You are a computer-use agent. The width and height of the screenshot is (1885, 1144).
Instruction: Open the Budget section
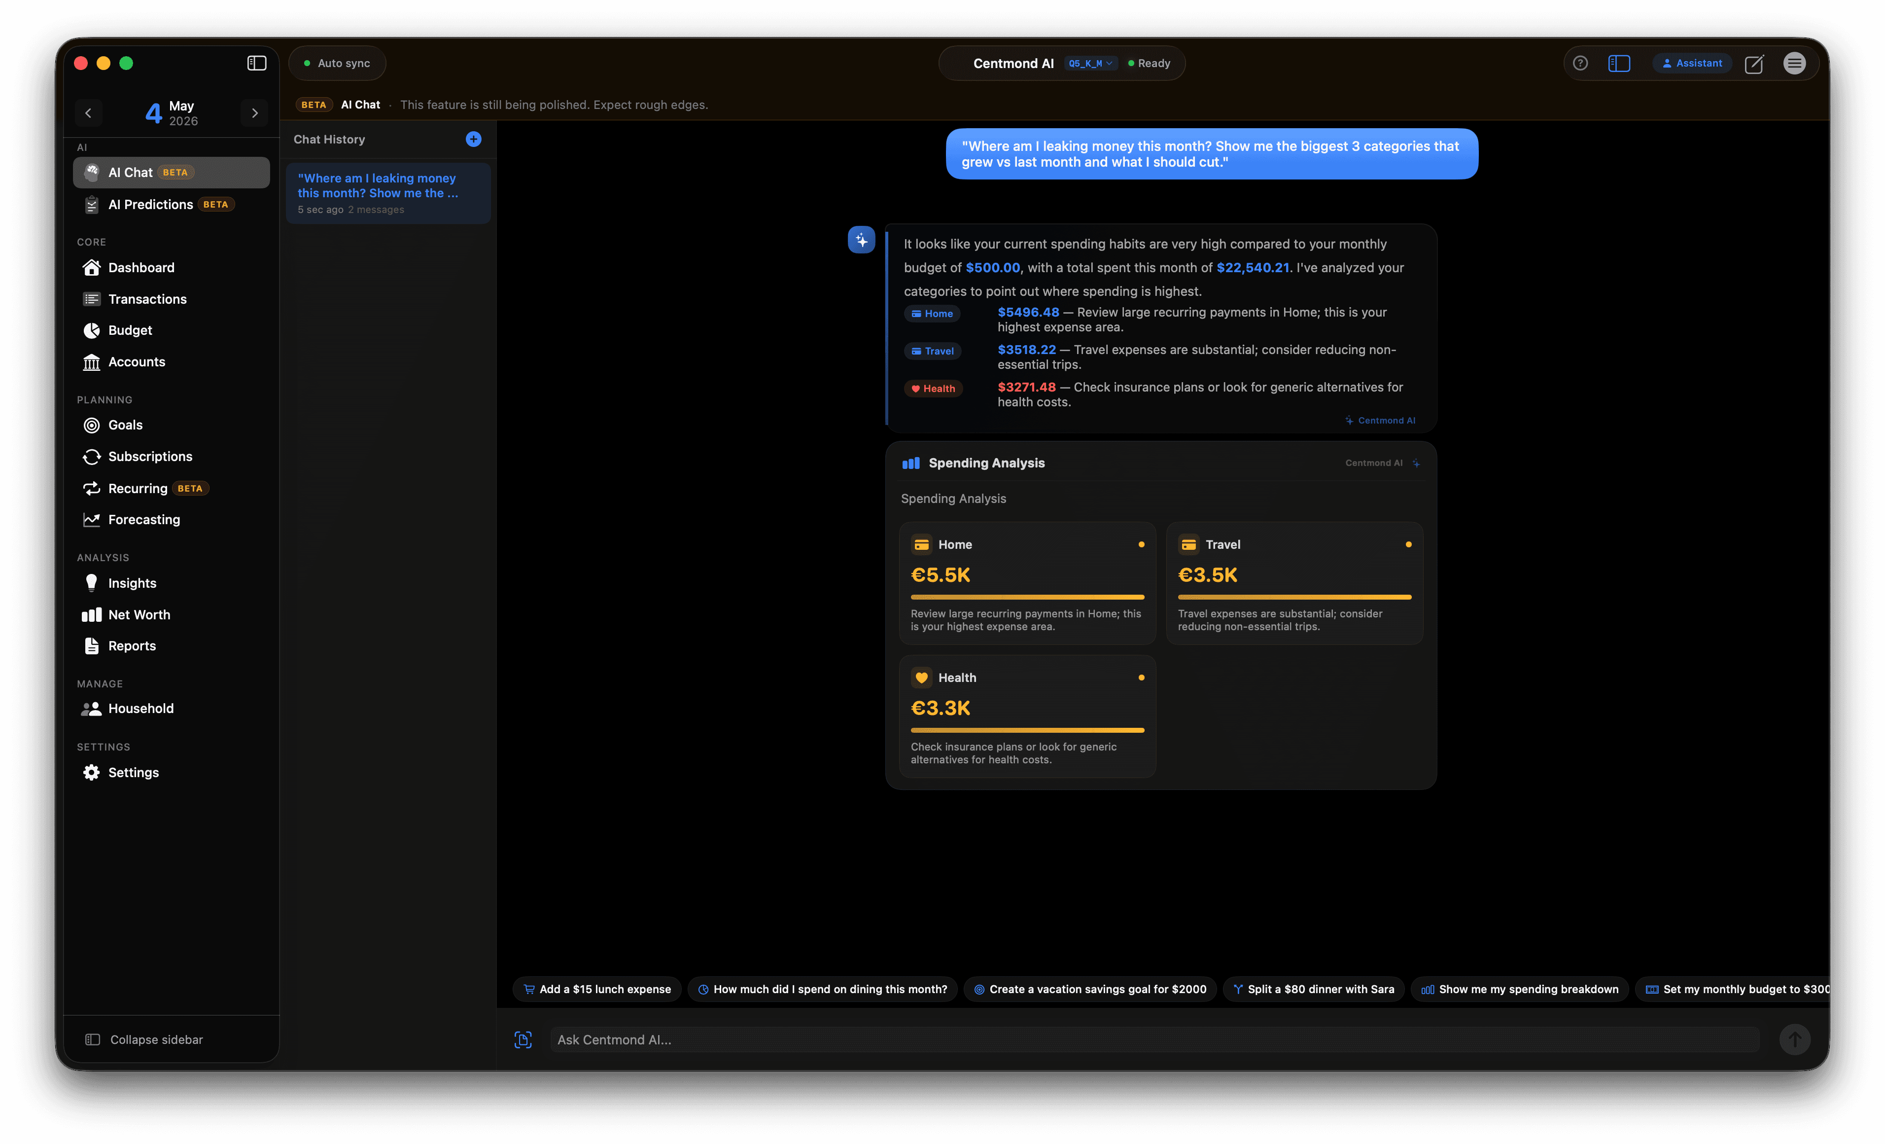[172, 330]
